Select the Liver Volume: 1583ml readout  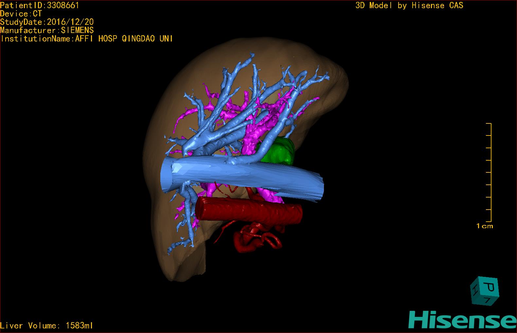(x=46, y=325)
